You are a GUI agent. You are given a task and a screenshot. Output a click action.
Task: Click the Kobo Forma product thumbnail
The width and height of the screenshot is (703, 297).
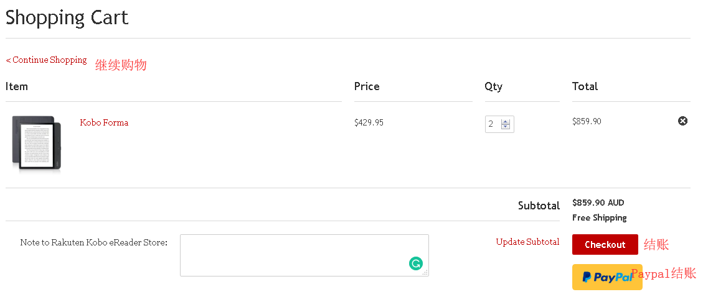37,143
